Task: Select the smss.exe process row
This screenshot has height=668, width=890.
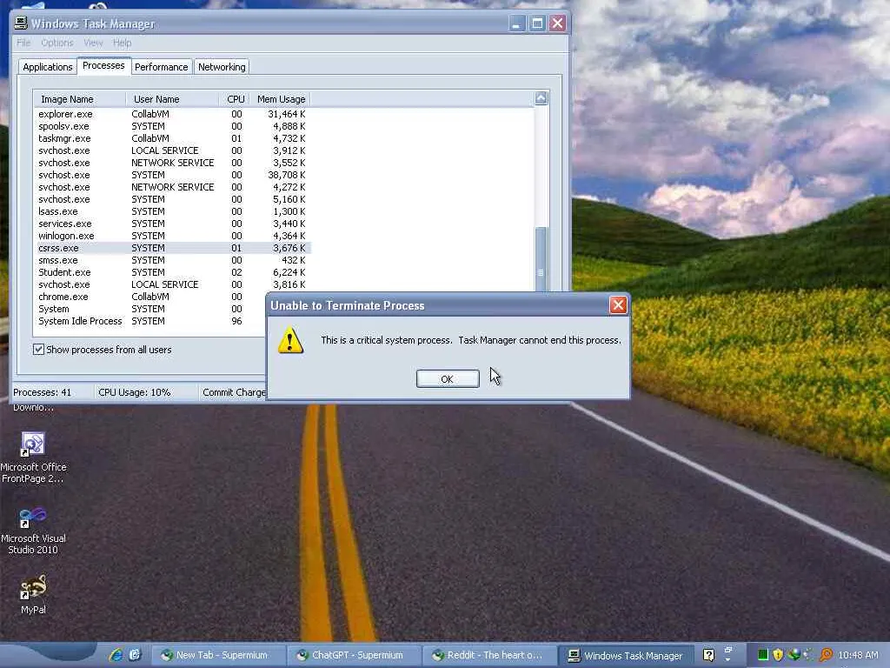Action: 172,260
